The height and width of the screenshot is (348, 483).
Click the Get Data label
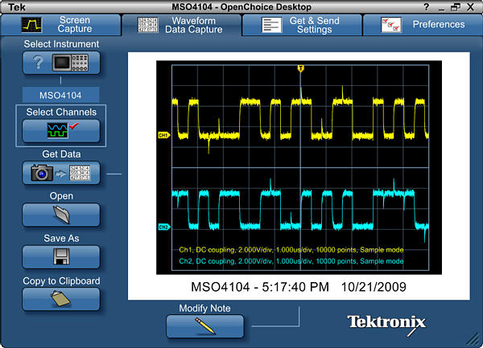[61, 154]
